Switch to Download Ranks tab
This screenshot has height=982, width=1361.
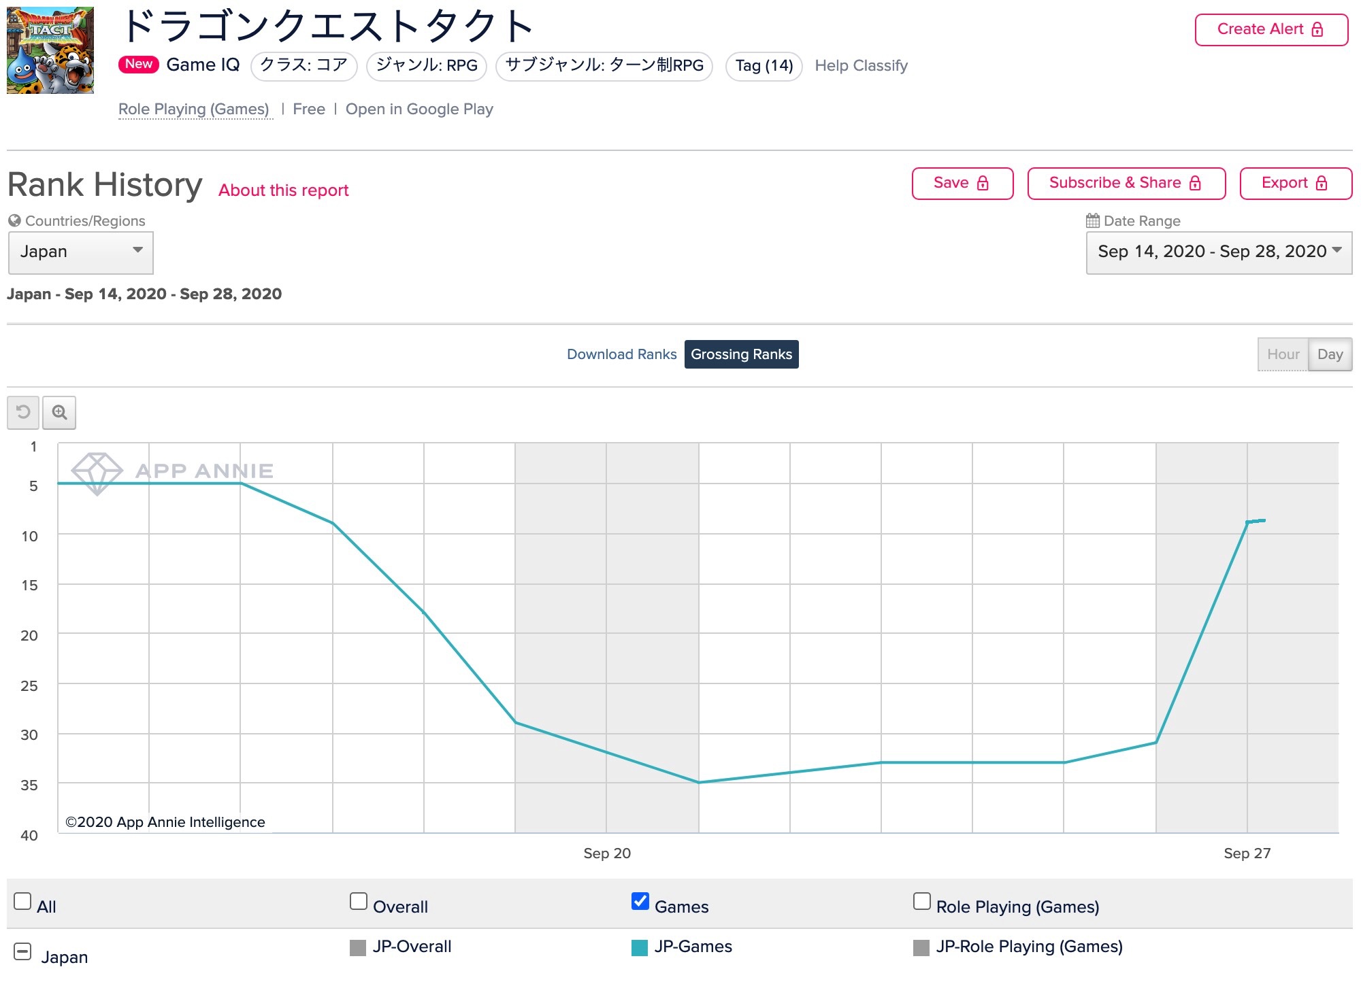(621, 354)
